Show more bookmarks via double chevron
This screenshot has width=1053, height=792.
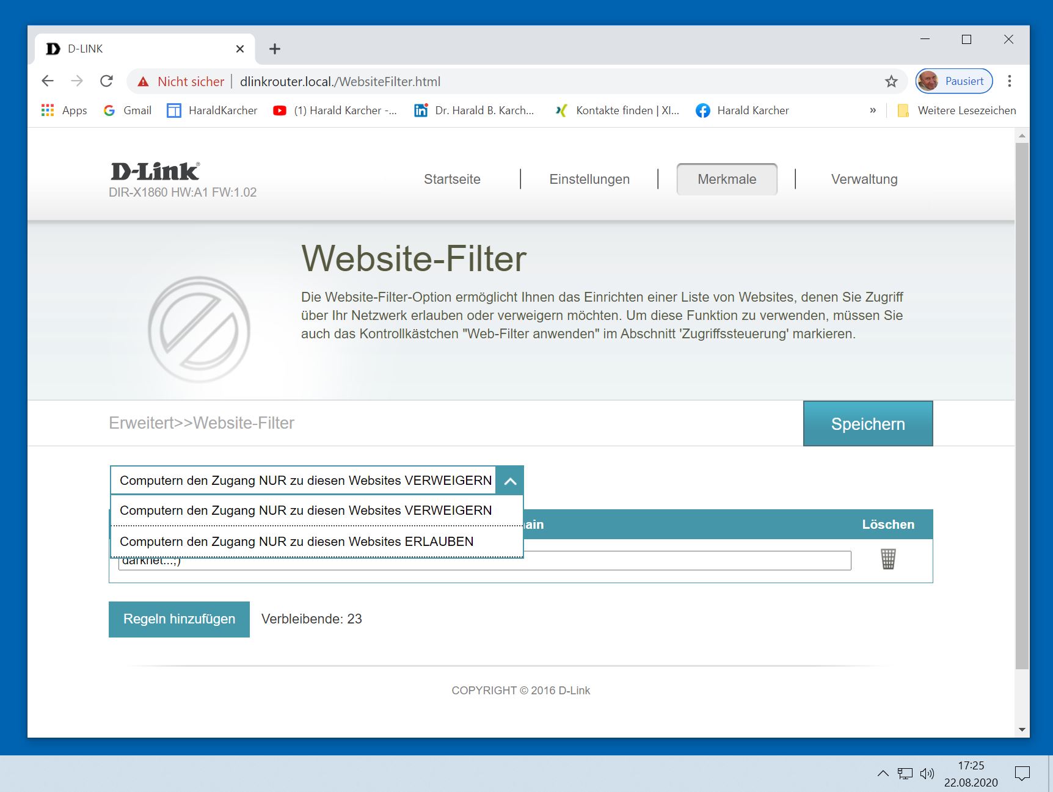(x=873, y=111)
